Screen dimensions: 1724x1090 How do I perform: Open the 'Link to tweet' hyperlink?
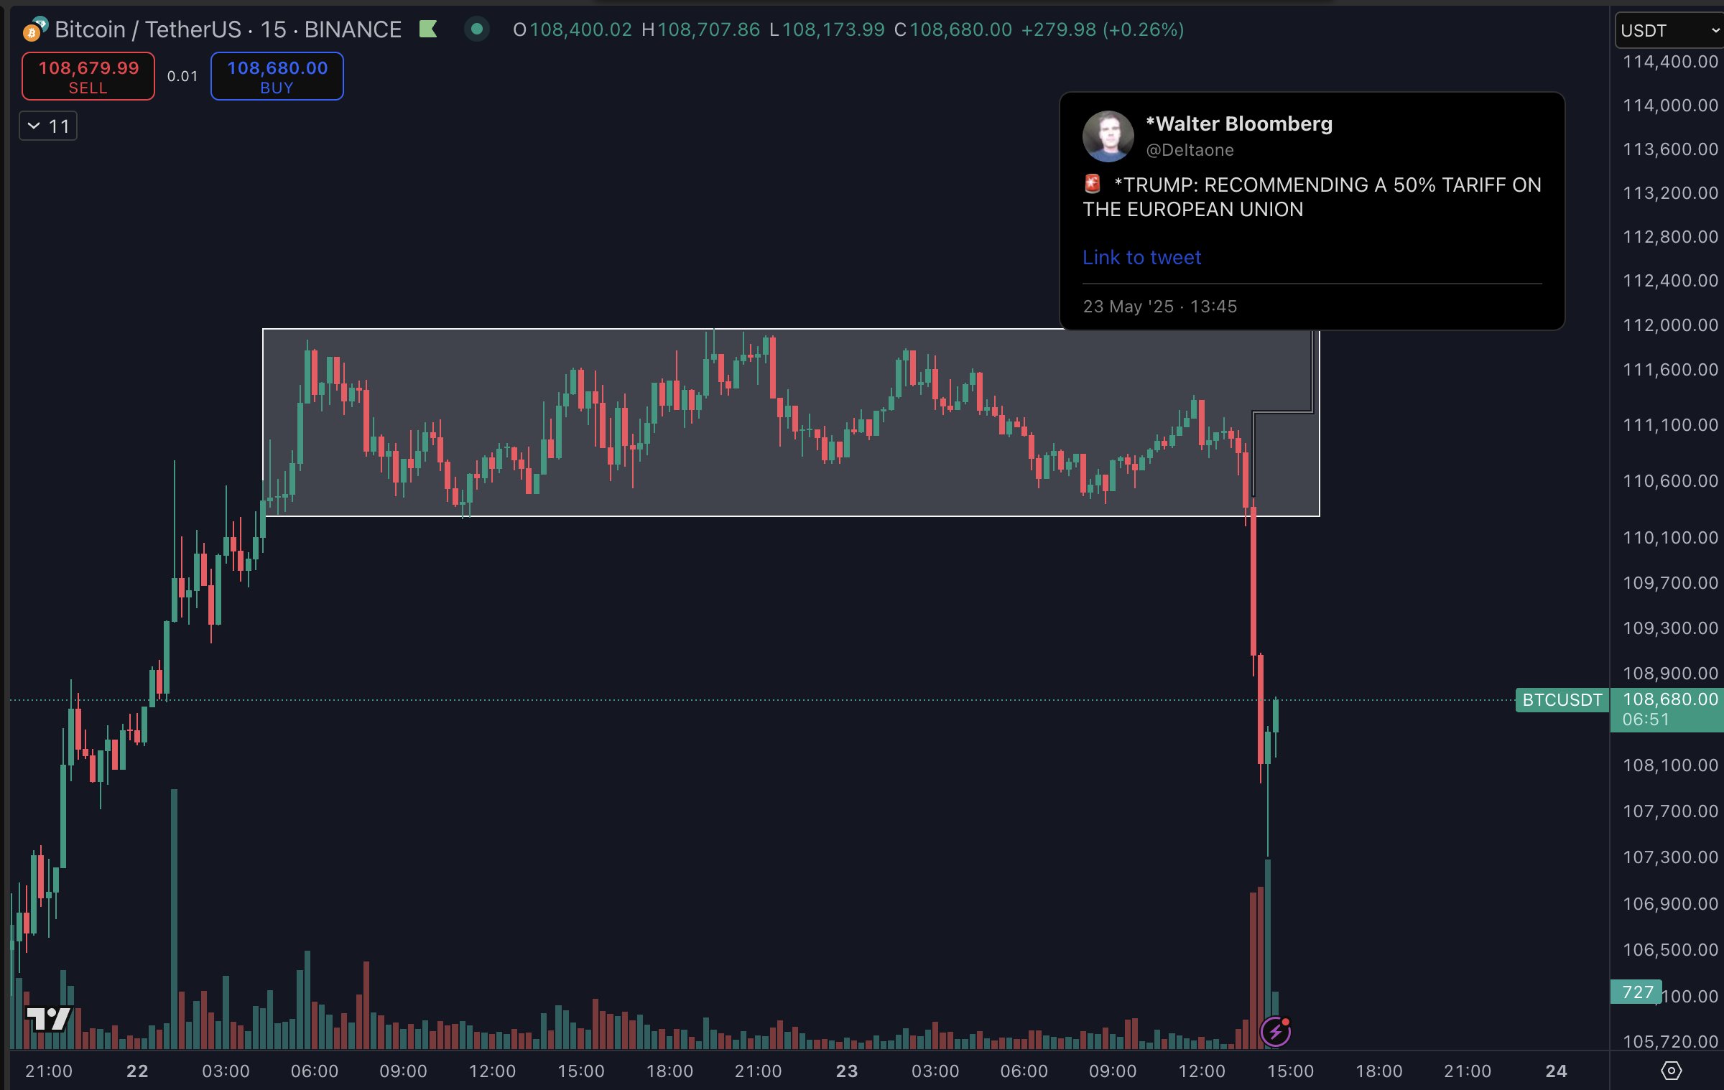pyautogui.click(x=1141, y=258)
